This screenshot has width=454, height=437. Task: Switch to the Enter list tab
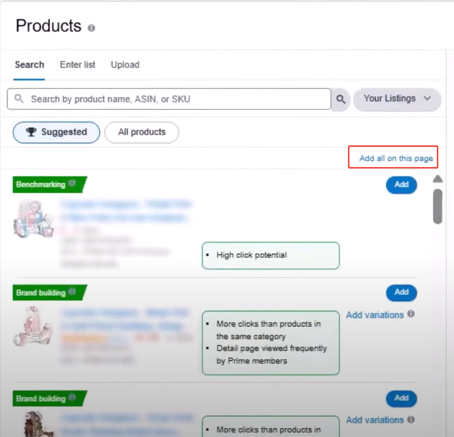point(77,65)
